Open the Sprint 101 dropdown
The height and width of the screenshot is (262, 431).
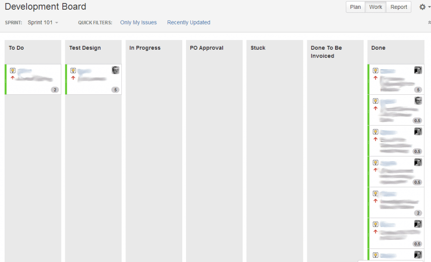click(43, 22)
